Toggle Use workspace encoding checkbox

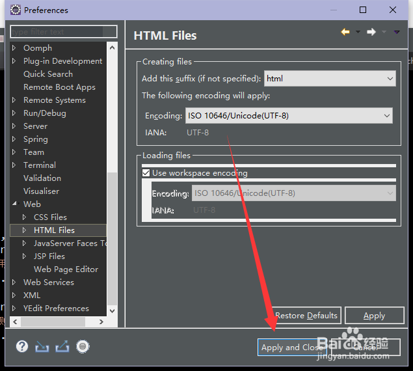coord(146,173)
